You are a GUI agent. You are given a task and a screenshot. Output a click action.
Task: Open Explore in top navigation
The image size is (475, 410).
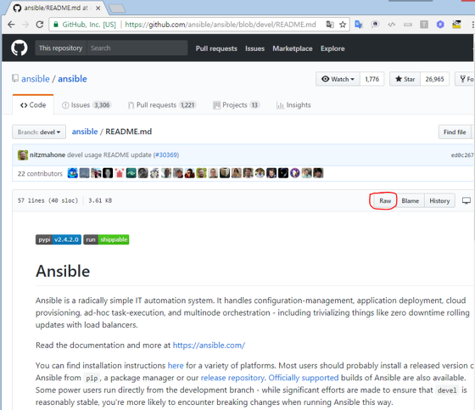[x=332, y=48]
